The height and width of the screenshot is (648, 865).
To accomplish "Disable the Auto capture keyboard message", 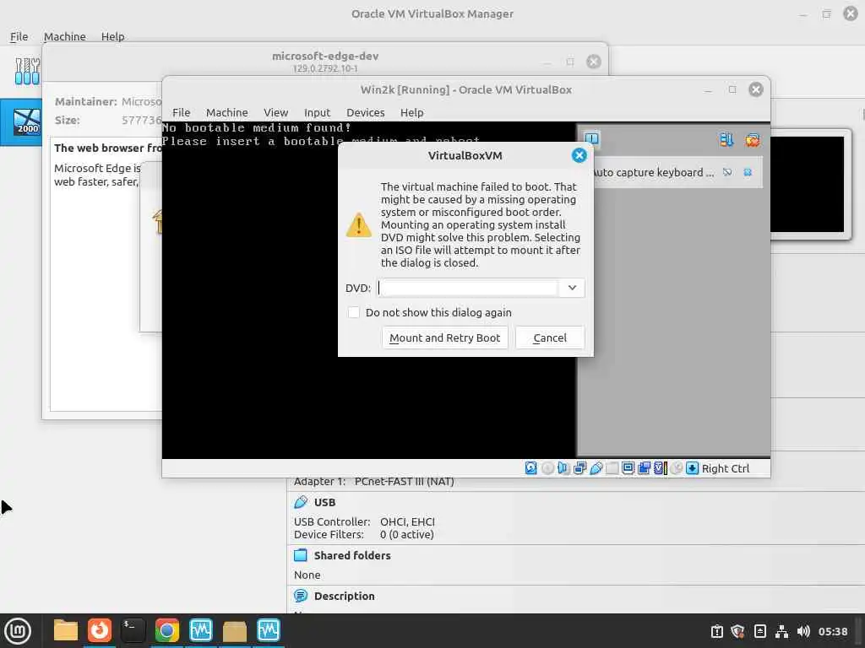I will tap(727, 172).
